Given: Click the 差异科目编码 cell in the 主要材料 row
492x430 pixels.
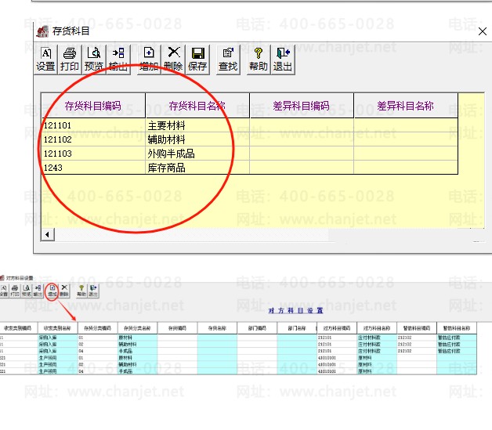Looking at the screenshot, I should tap(302, 125).
